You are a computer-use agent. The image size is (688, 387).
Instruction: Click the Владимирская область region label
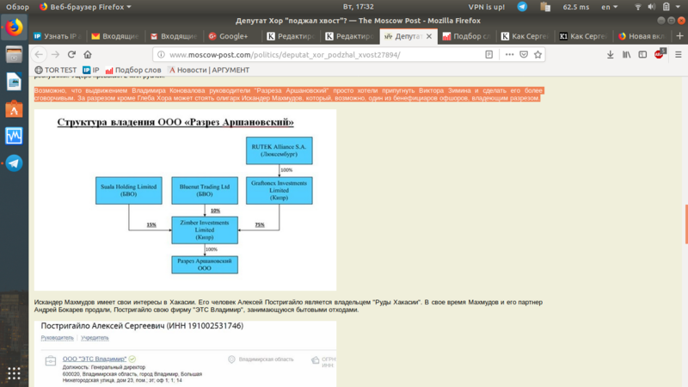pyautogui.click(x=266, y=359)
